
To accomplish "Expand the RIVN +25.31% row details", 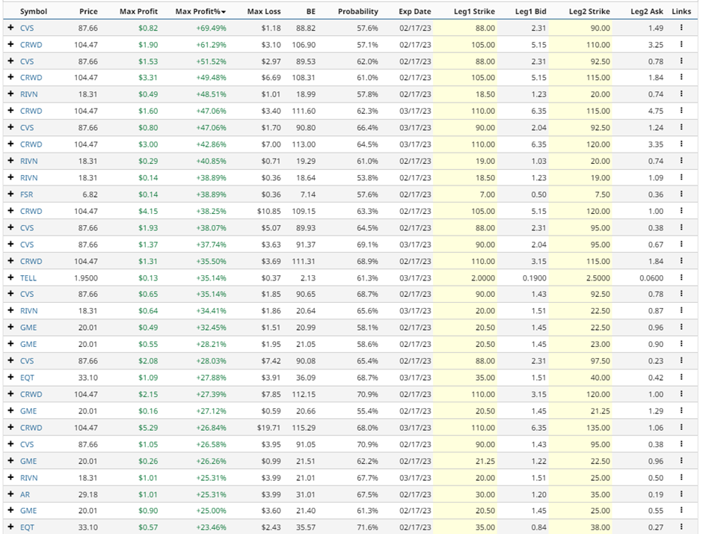I will tap(10, 477).
